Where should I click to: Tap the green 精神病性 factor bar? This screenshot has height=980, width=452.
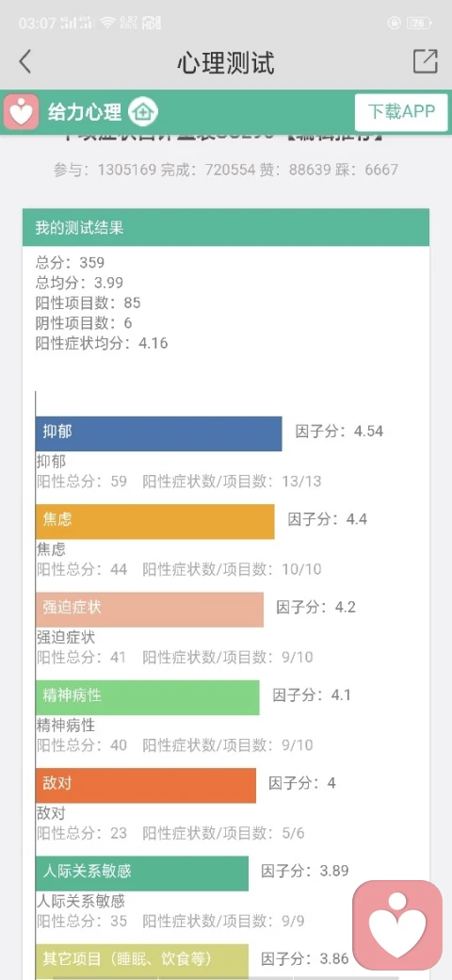[x=147, y=697]
